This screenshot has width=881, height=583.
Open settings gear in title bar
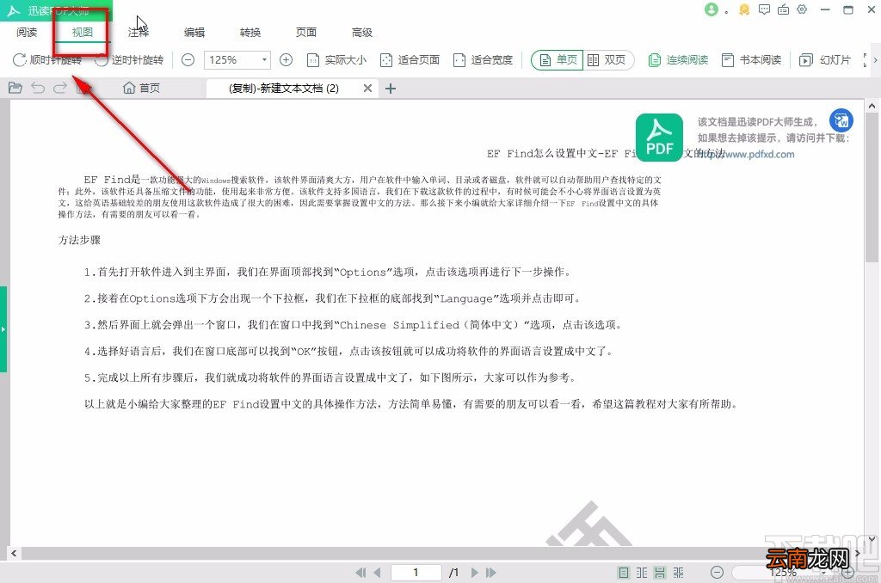[x=803, y=9]
